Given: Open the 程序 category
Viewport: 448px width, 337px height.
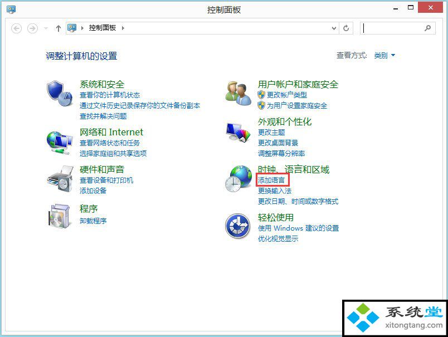Looking at the screenshot, I should [x=89, y=209].
